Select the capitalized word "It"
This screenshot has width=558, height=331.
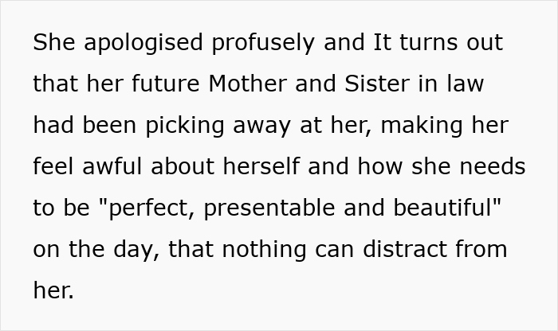(x=381, y=43)
